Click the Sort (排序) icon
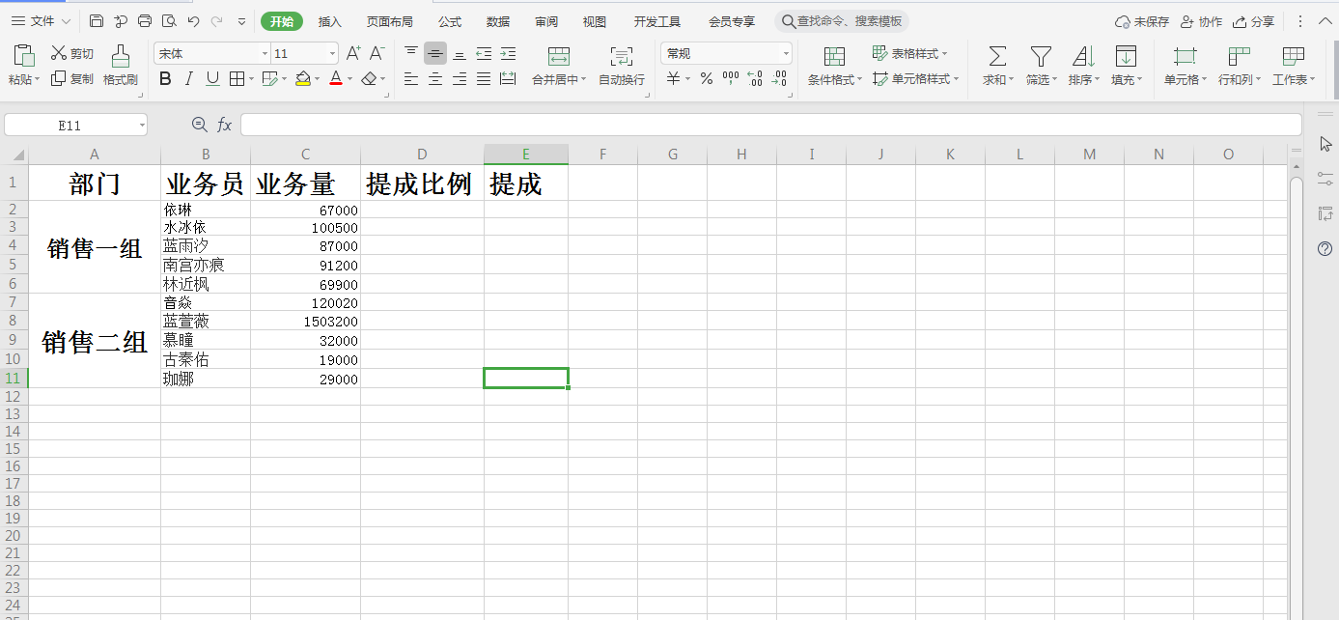This screenshot has width=1339, height=620. click(1083, 56)
